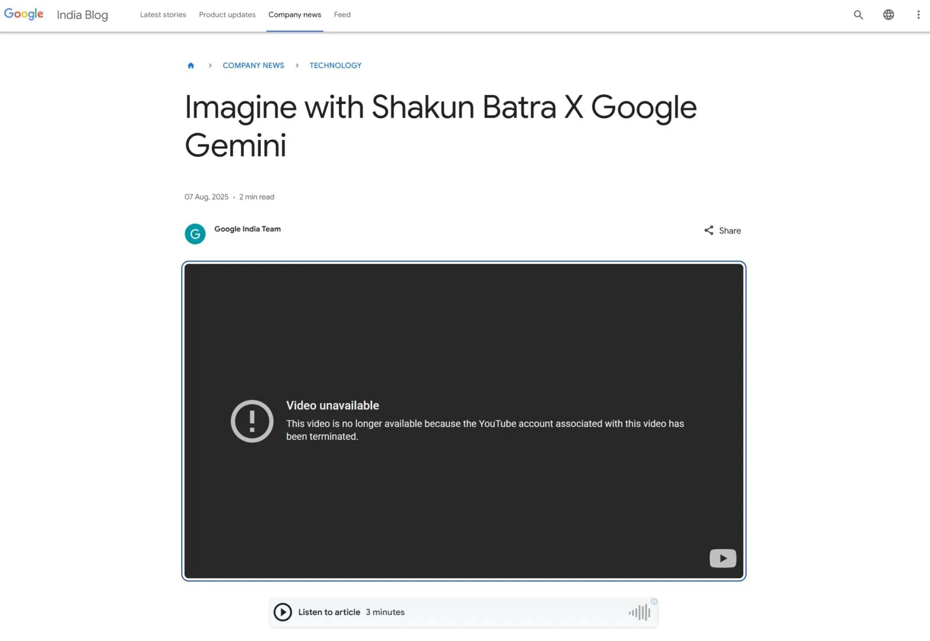930x641 pixels.
Task: Click the India Blog title text
Action: point(82,15)
